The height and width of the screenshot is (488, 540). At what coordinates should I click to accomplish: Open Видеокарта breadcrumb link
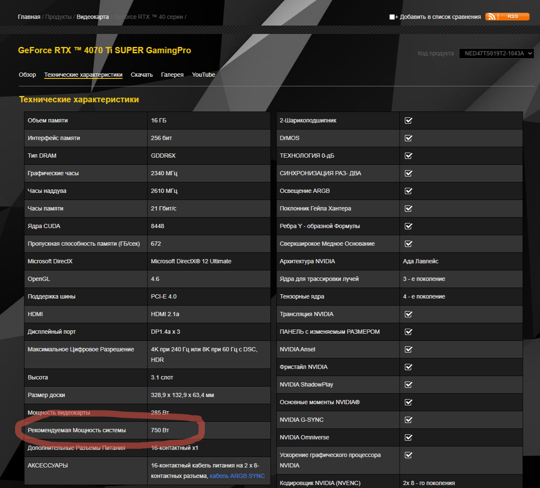tap(93, 17)
